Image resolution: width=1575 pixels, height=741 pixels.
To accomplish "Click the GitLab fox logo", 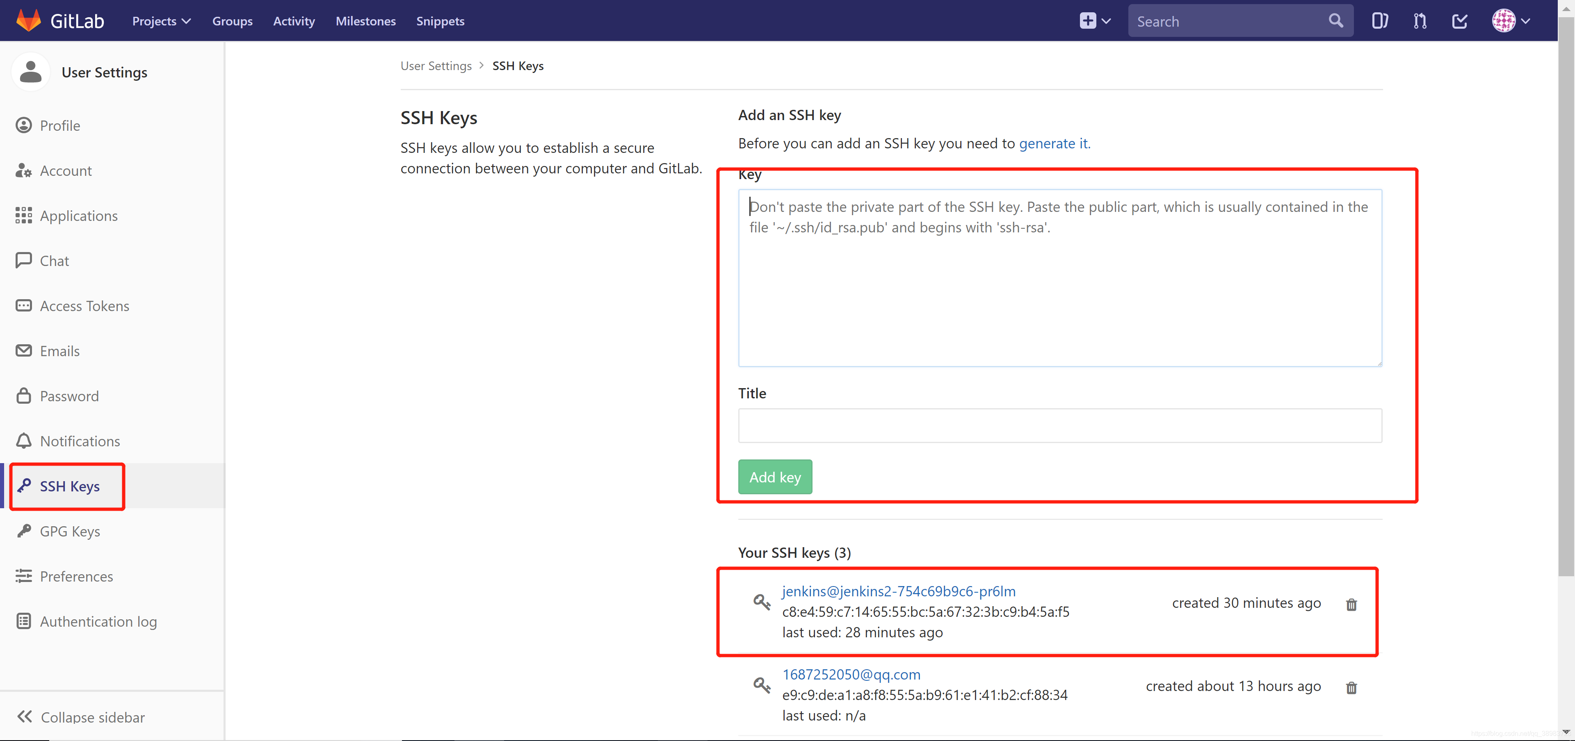I will (x=29, y=20).
